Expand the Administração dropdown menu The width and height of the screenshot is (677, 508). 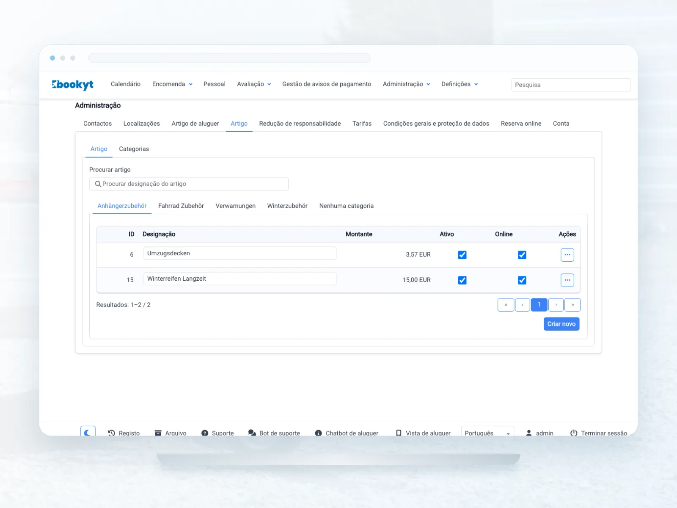click(407, 84)
